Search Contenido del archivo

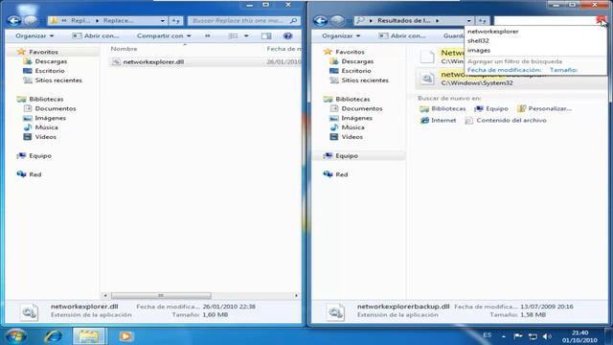[x=506, y=121]
